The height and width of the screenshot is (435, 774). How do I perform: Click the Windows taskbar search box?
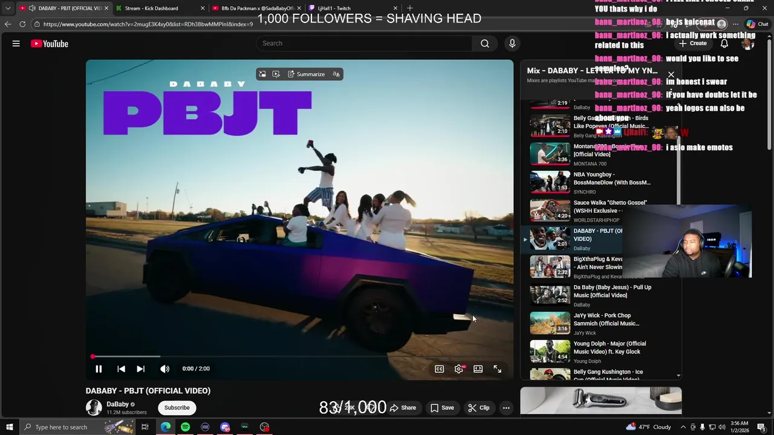pyautogui.click(x=79, y=427)
